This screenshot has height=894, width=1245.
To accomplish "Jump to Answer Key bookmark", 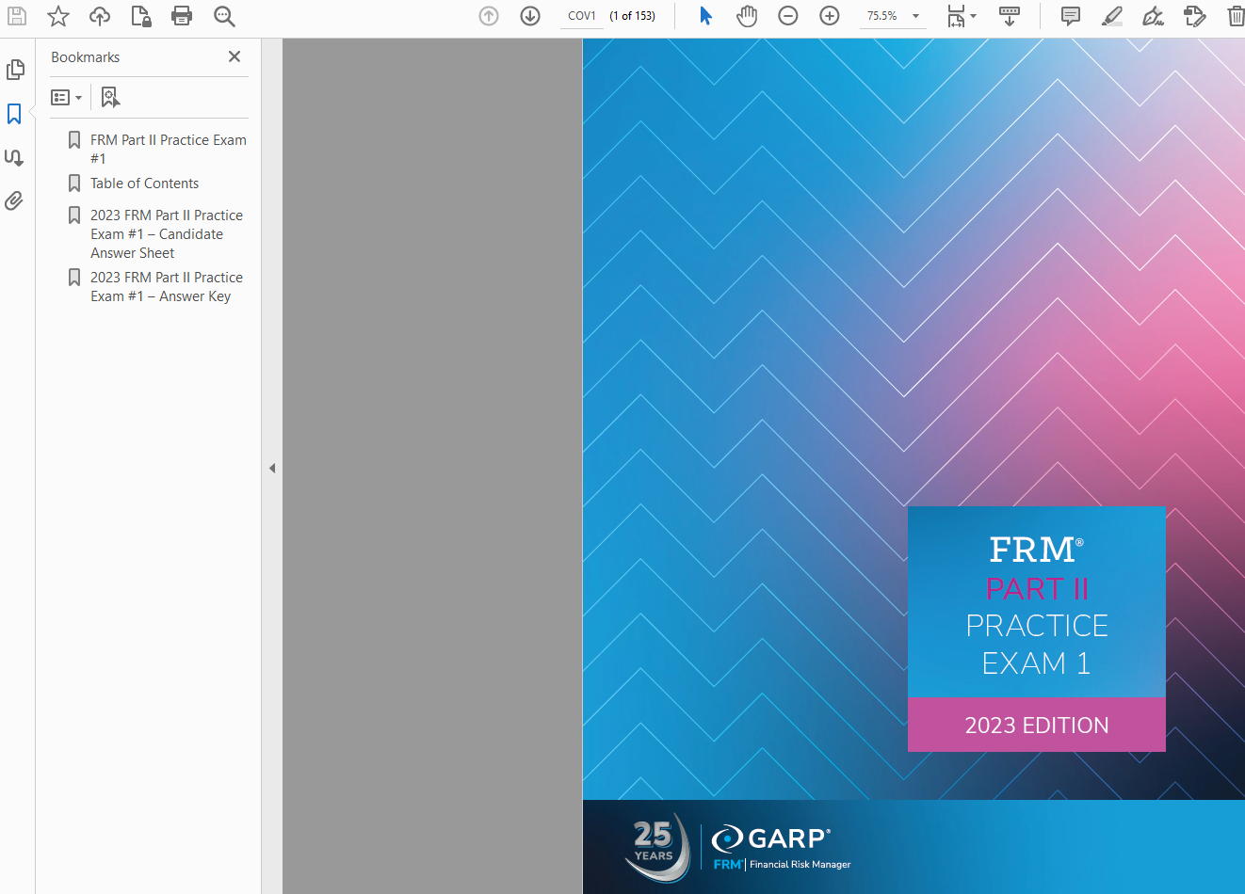I will coord(166,287).
